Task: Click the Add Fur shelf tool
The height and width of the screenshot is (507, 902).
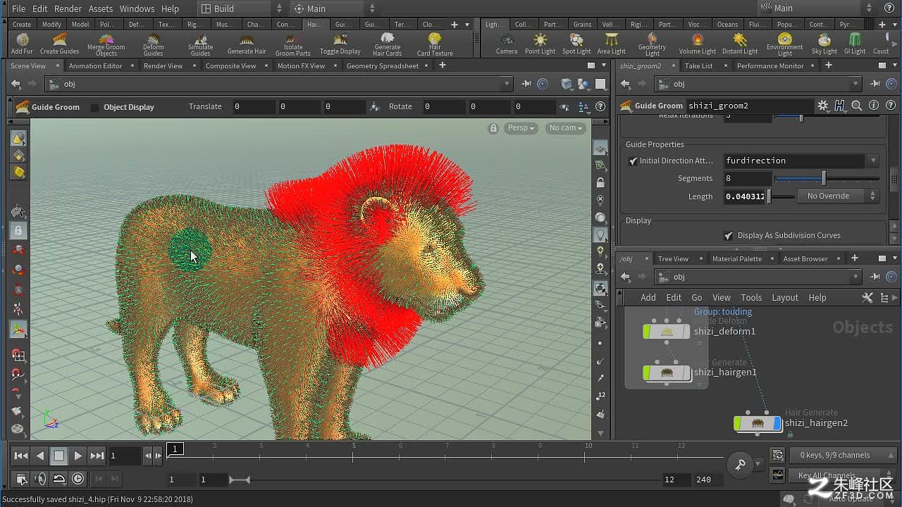Action: tap(22, 44)
